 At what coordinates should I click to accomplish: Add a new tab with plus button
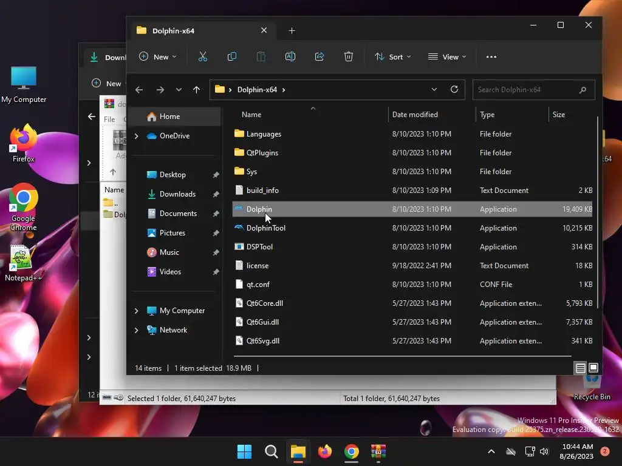(292, 30)
